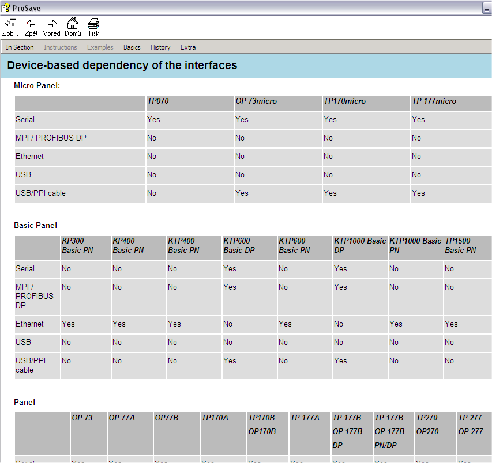The width and height of the screenshot is (492, 463).
Task: Click KTP1000 Basic DP USB/PPI cable value Yes
Action: click(340, 361)
